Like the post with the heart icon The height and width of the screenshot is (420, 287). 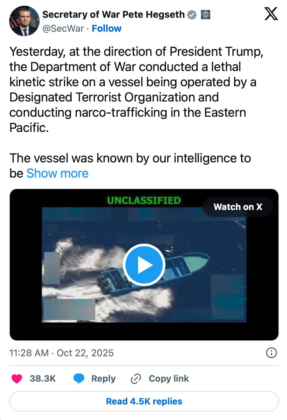[x=17, y=378]
